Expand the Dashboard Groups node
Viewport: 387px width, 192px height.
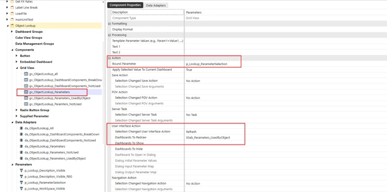coord(12,32)
